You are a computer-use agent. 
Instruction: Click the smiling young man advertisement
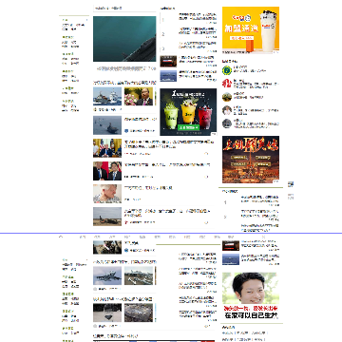click(251, 295)
